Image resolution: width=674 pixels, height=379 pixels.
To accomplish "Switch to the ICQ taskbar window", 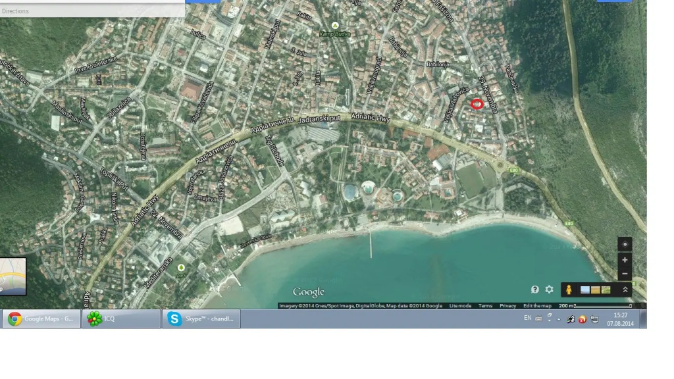I will pyautogui.click(x=121, y=319).
